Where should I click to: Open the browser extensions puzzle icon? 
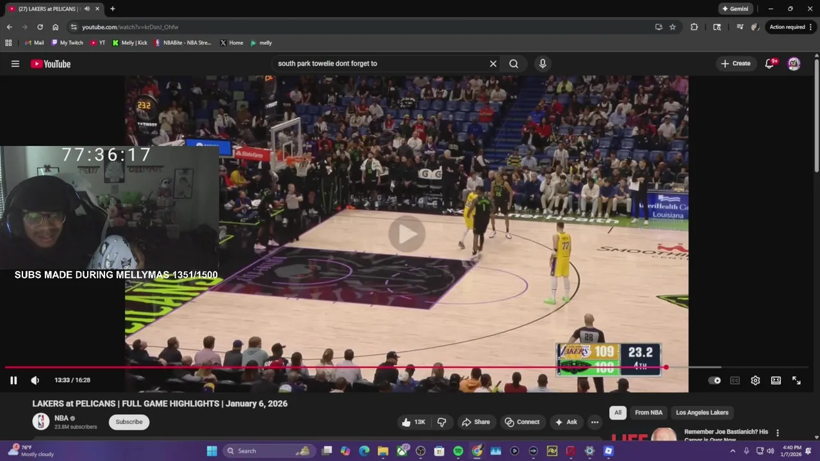[694, 27]
